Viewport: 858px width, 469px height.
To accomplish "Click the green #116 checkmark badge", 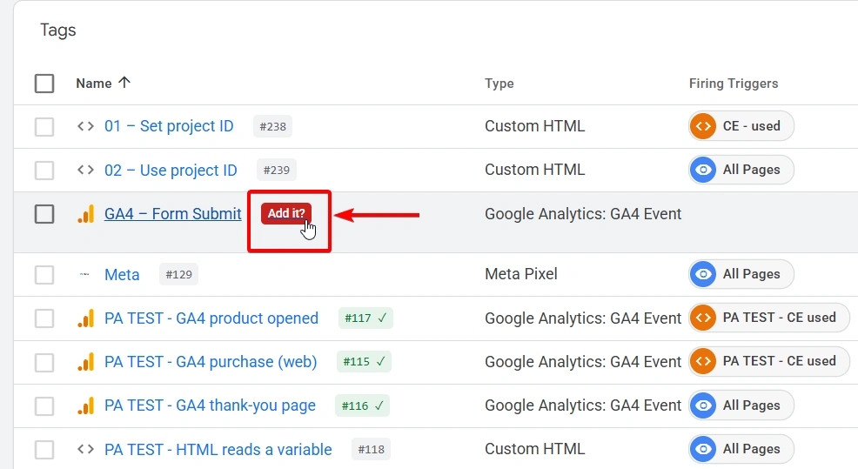I will 362,405.
